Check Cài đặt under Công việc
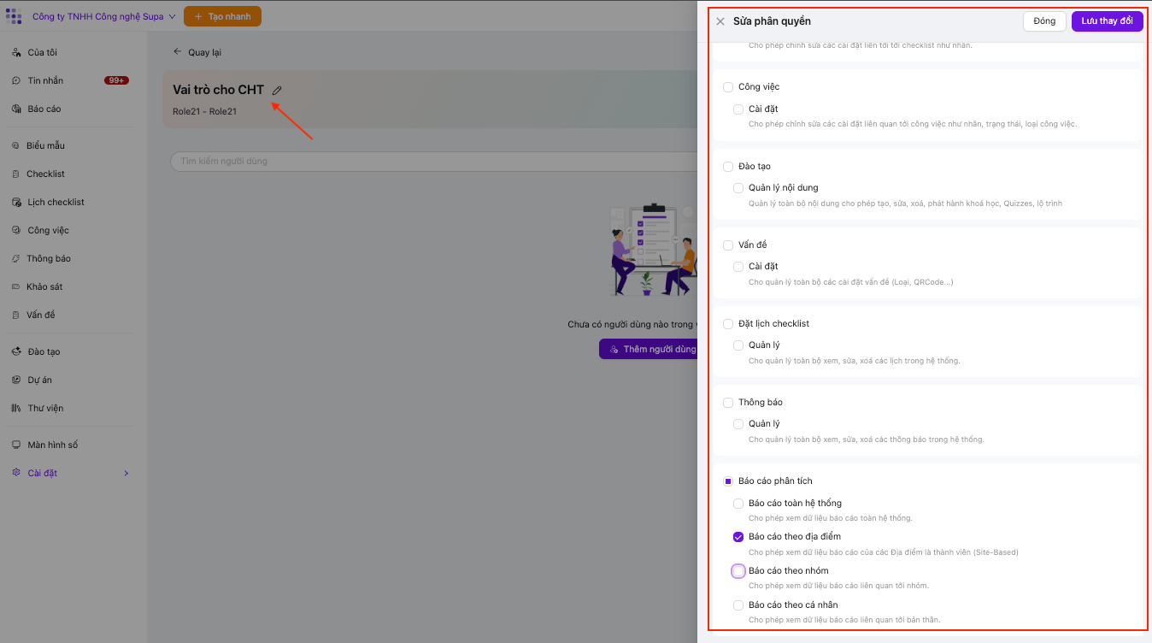This screenshot has width=1152, height=643. [738, 109]
